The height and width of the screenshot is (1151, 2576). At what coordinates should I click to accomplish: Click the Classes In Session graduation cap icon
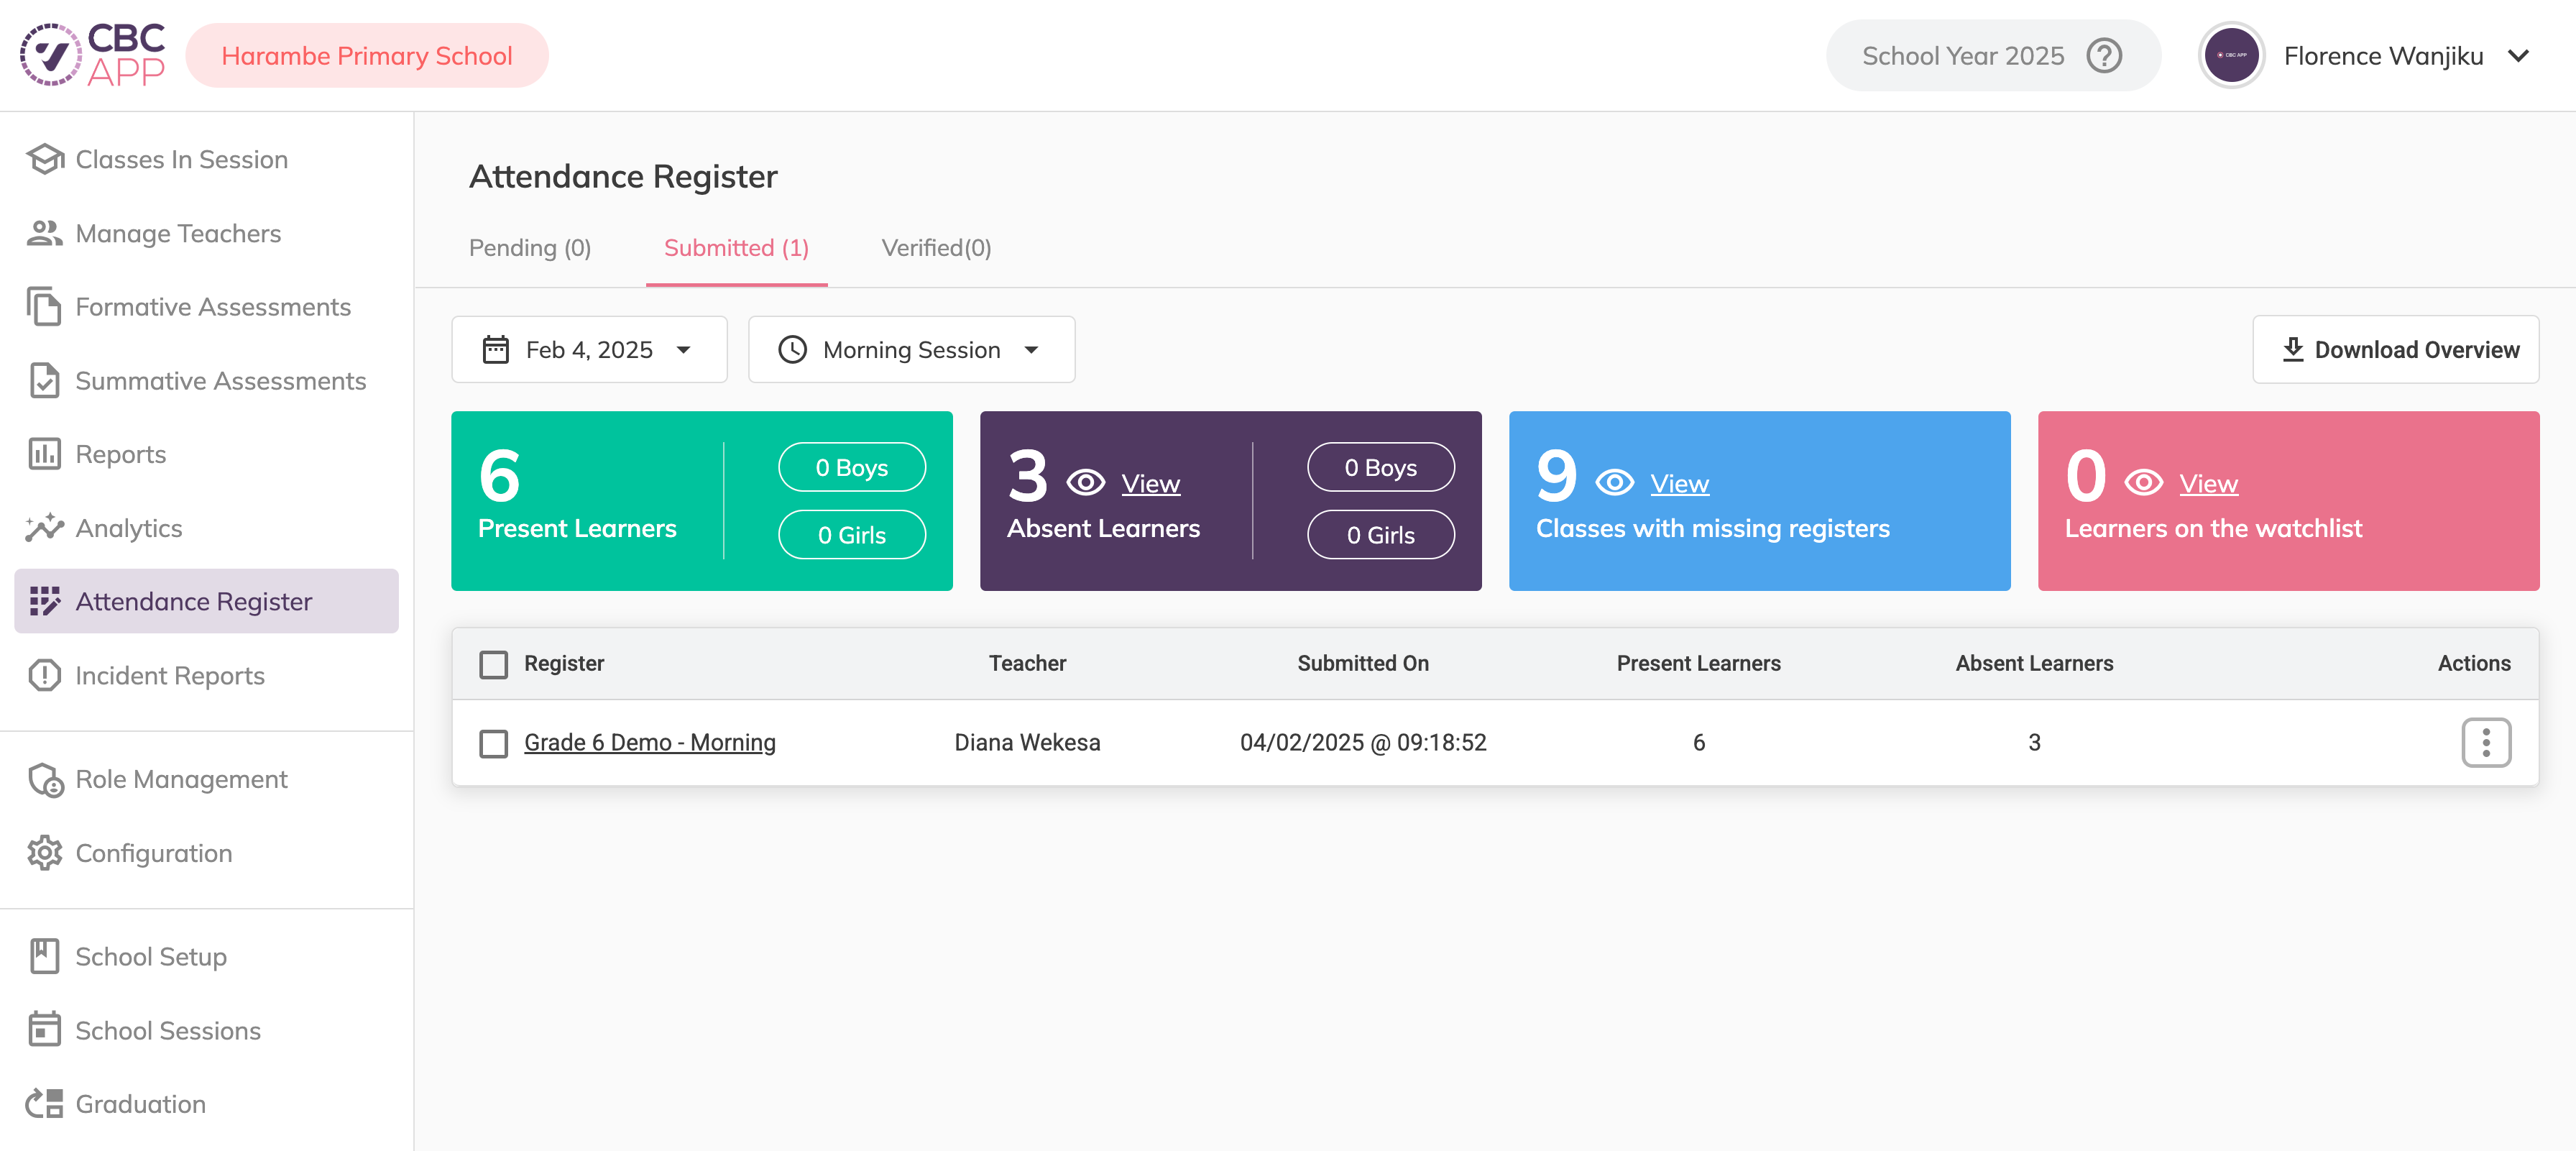[x=45, y=159]
